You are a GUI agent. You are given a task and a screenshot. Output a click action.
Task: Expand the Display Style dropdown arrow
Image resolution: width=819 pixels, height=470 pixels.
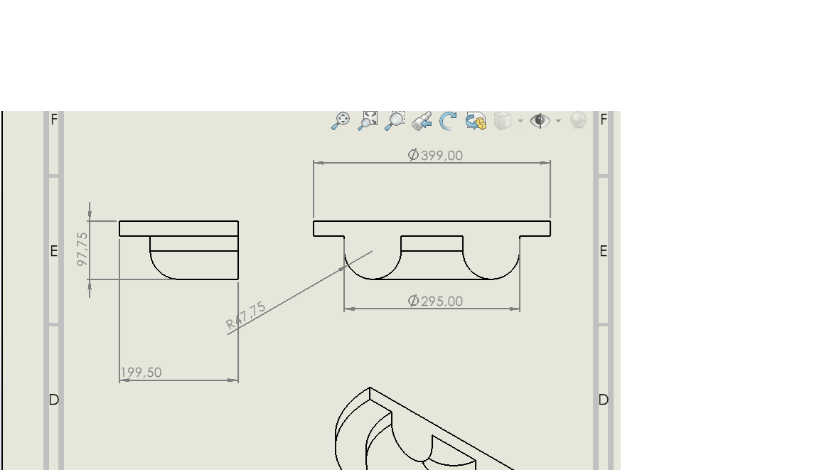[x=520, y=122]
